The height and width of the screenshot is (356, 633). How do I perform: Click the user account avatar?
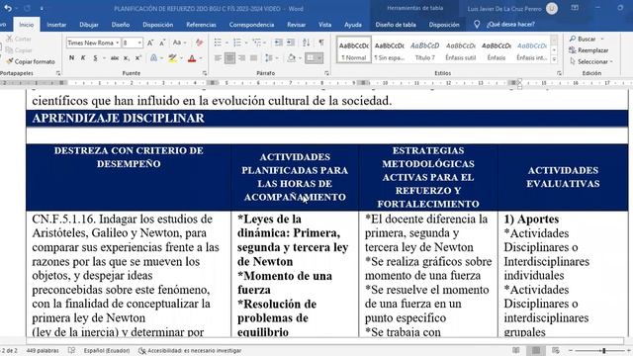point(552,9)
